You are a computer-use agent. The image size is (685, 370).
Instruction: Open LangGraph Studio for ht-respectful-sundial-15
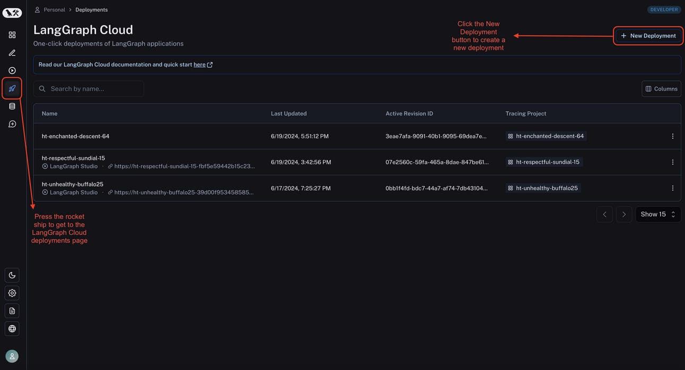70,166
